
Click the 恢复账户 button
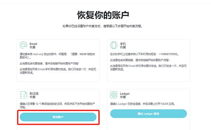pyautogui.click(x=58, y=117)
